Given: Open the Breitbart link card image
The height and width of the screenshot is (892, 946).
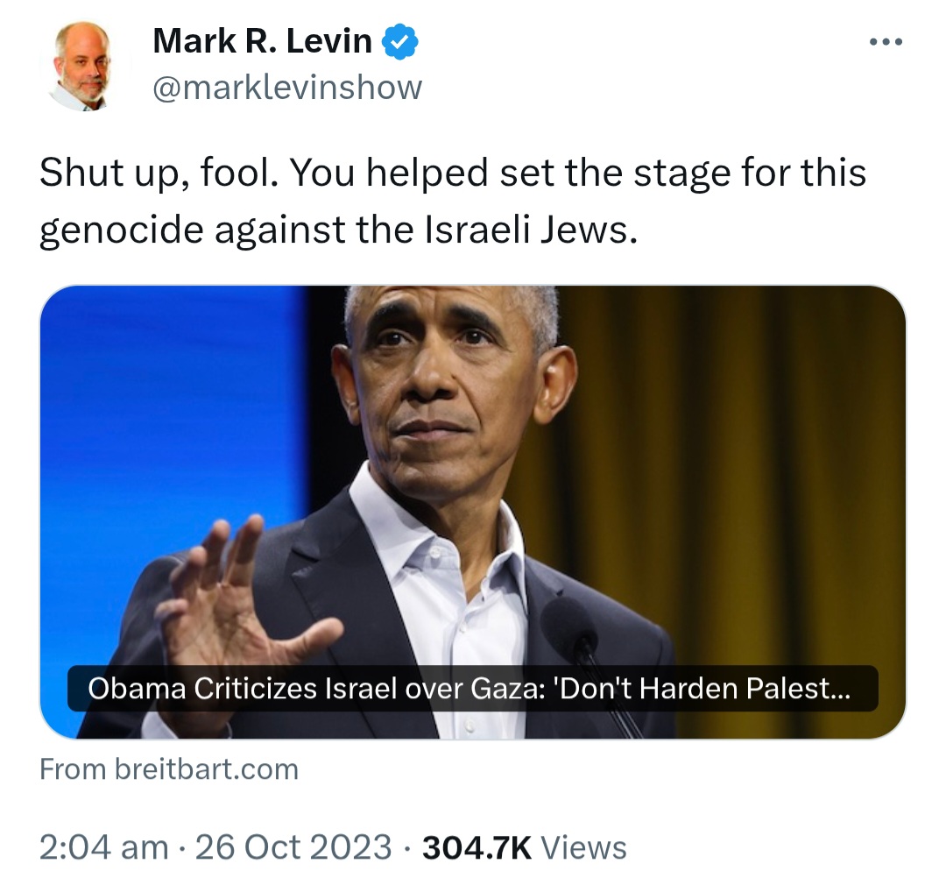Looking at the screenshot, I should coord(472,512).
